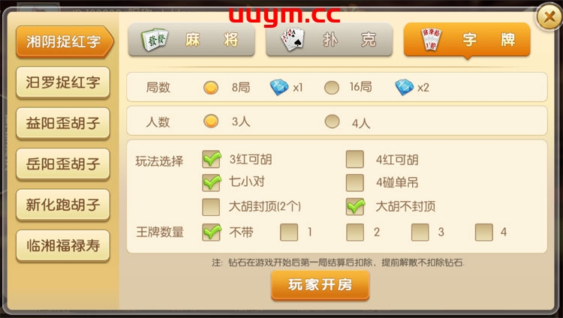Check the 4碰单吊 option

point(355,183)
